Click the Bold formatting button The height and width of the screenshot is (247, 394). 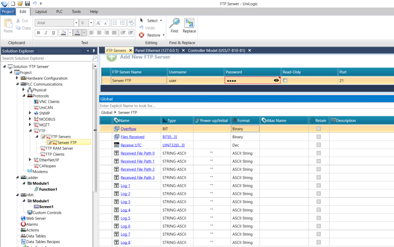pyautogui.click(x=38, y=33)
